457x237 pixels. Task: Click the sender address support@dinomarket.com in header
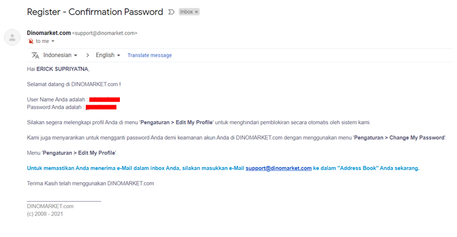[105, 33]
